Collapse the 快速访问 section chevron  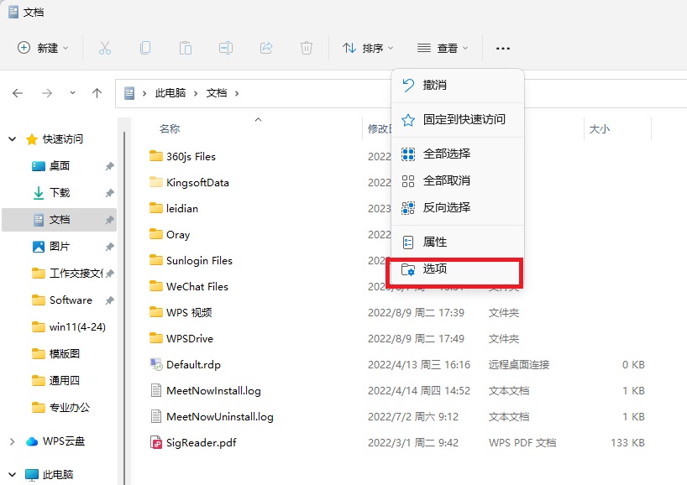[12, 138]
